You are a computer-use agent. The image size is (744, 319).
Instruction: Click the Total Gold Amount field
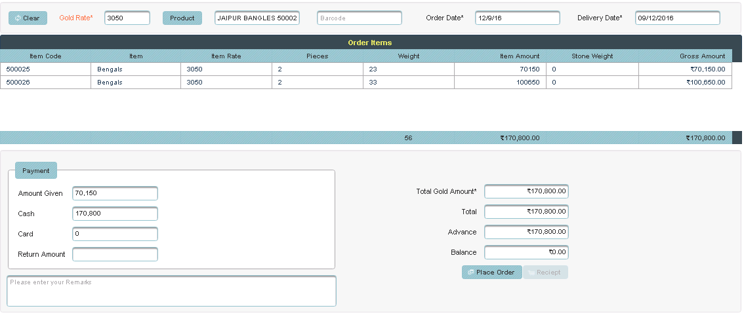526,192
